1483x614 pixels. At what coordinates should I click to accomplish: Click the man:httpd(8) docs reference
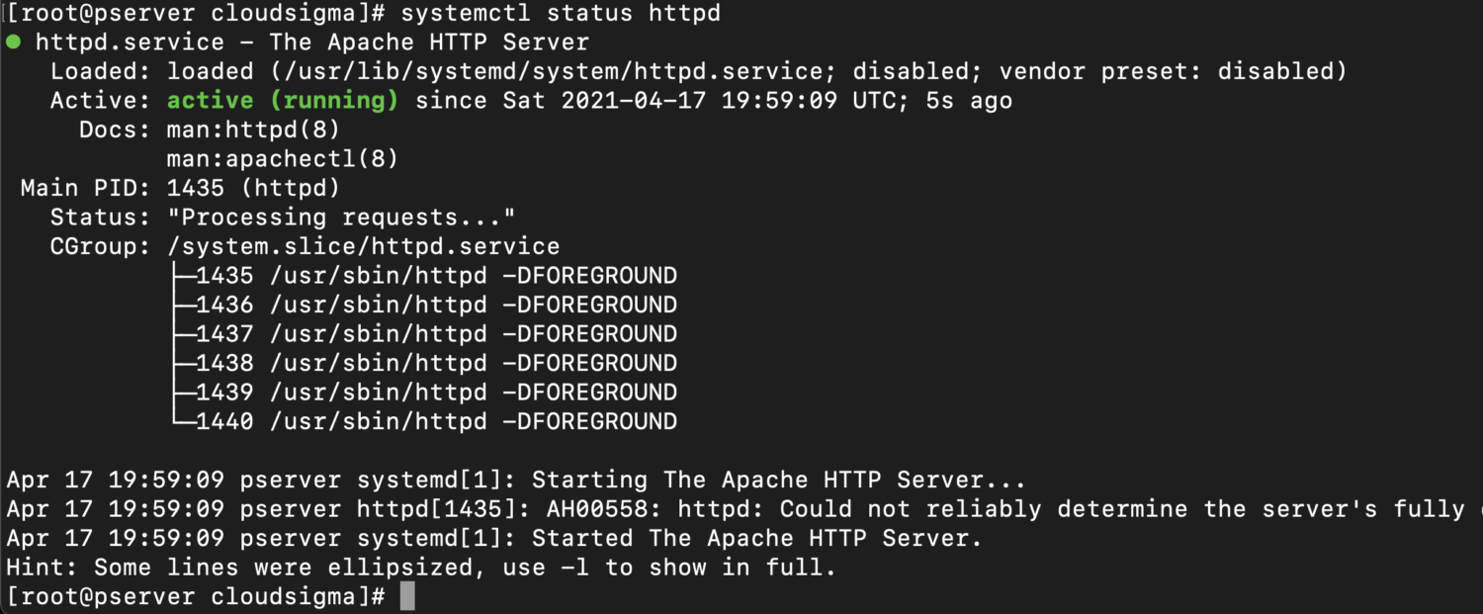254,130
